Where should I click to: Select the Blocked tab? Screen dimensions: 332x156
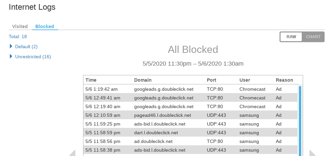pos(45,26)
